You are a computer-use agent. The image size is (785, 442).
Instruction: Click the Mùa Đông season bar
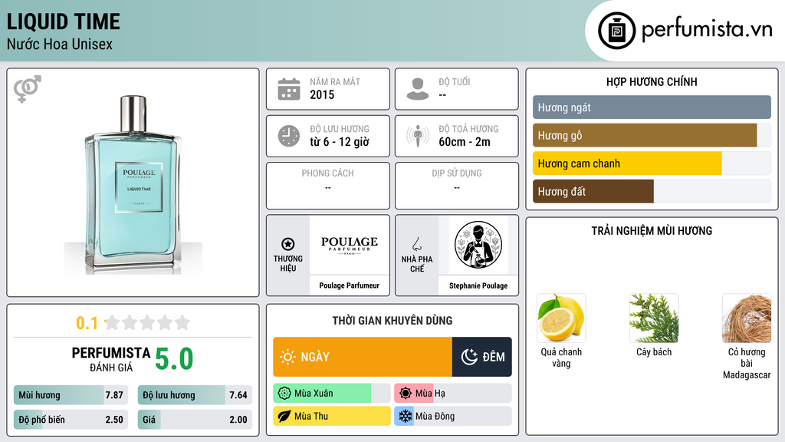[452, 416]
